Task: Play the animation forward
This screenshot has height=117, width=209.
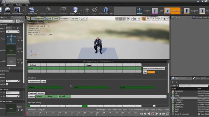Action: tap(157, 114)
